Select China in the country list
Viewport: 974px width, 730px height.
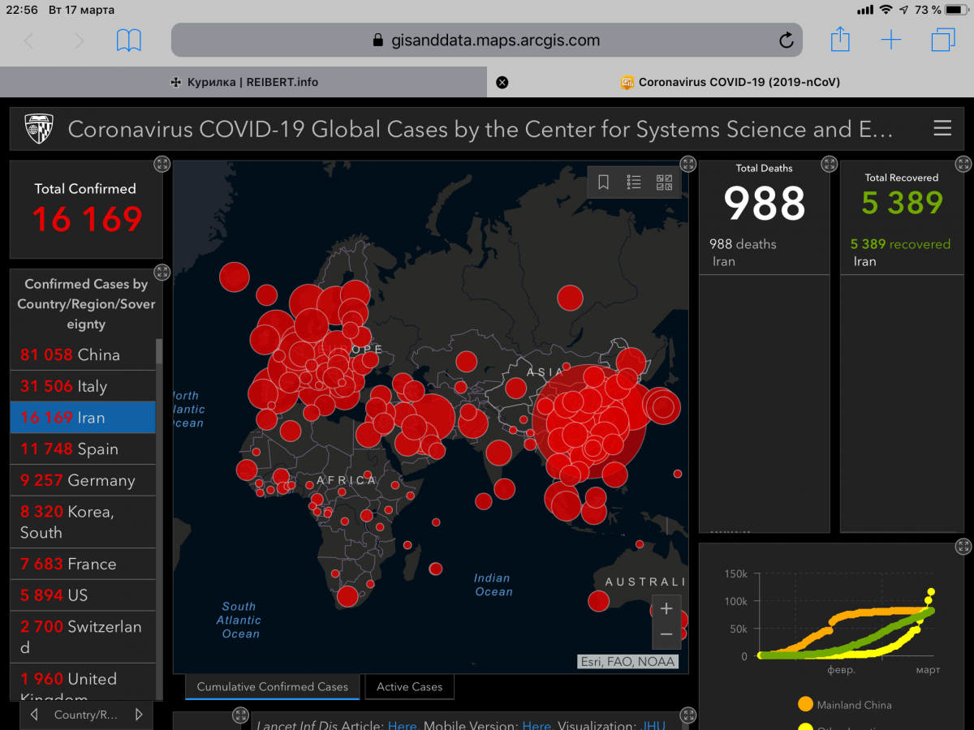pos(83,355)
